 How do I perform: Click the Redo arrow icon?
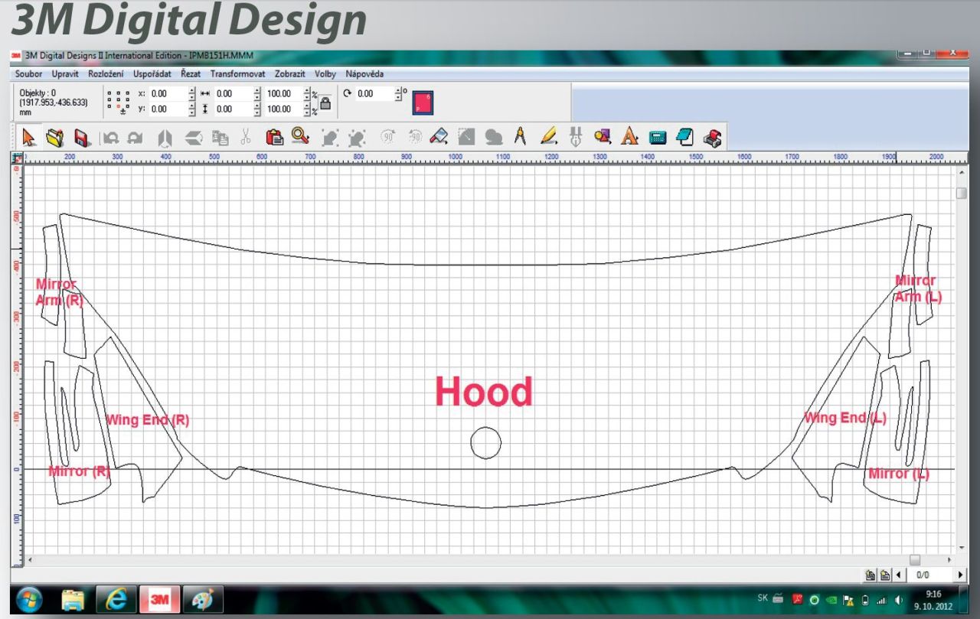(136, 138)
